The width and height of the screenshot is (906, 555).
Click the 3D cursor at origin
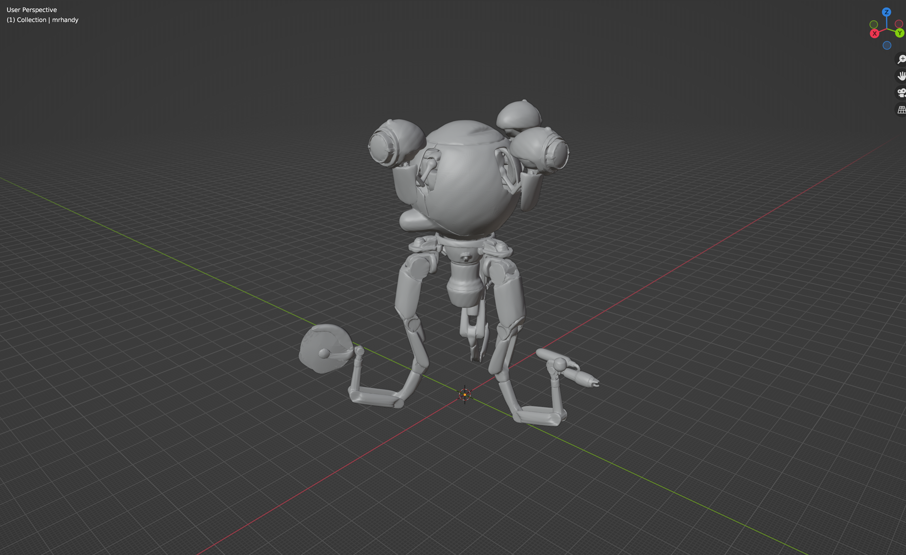pyautogui.click(x=465, y=394)
